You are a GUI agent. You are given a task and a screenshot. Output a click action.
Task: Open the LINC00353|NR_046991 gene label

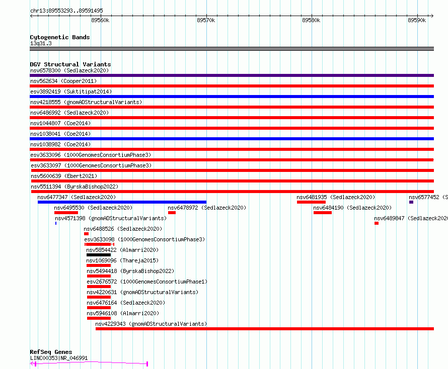click(59, 358)
